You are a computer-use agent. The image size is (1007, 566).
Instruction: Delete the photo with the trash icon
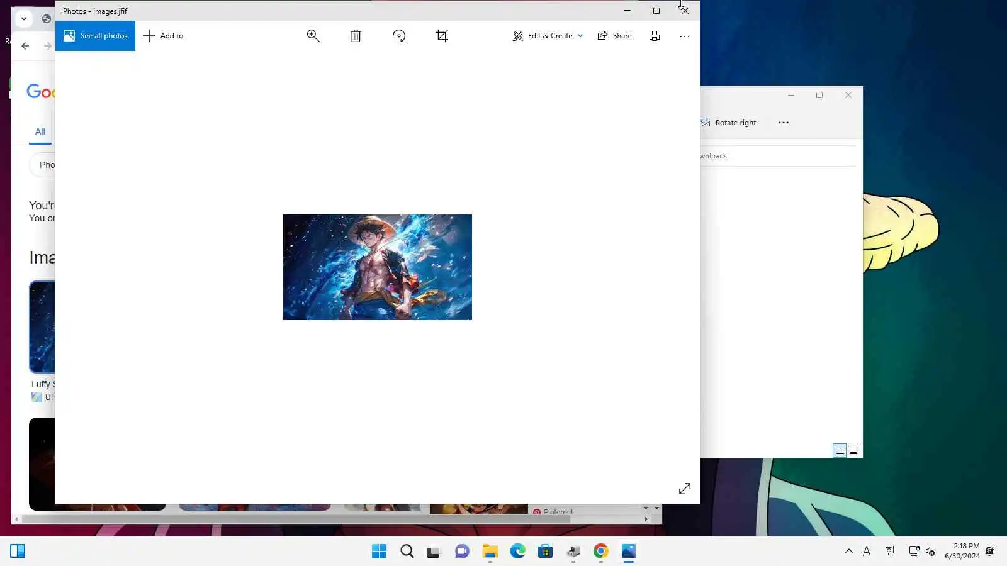(356, 36)
